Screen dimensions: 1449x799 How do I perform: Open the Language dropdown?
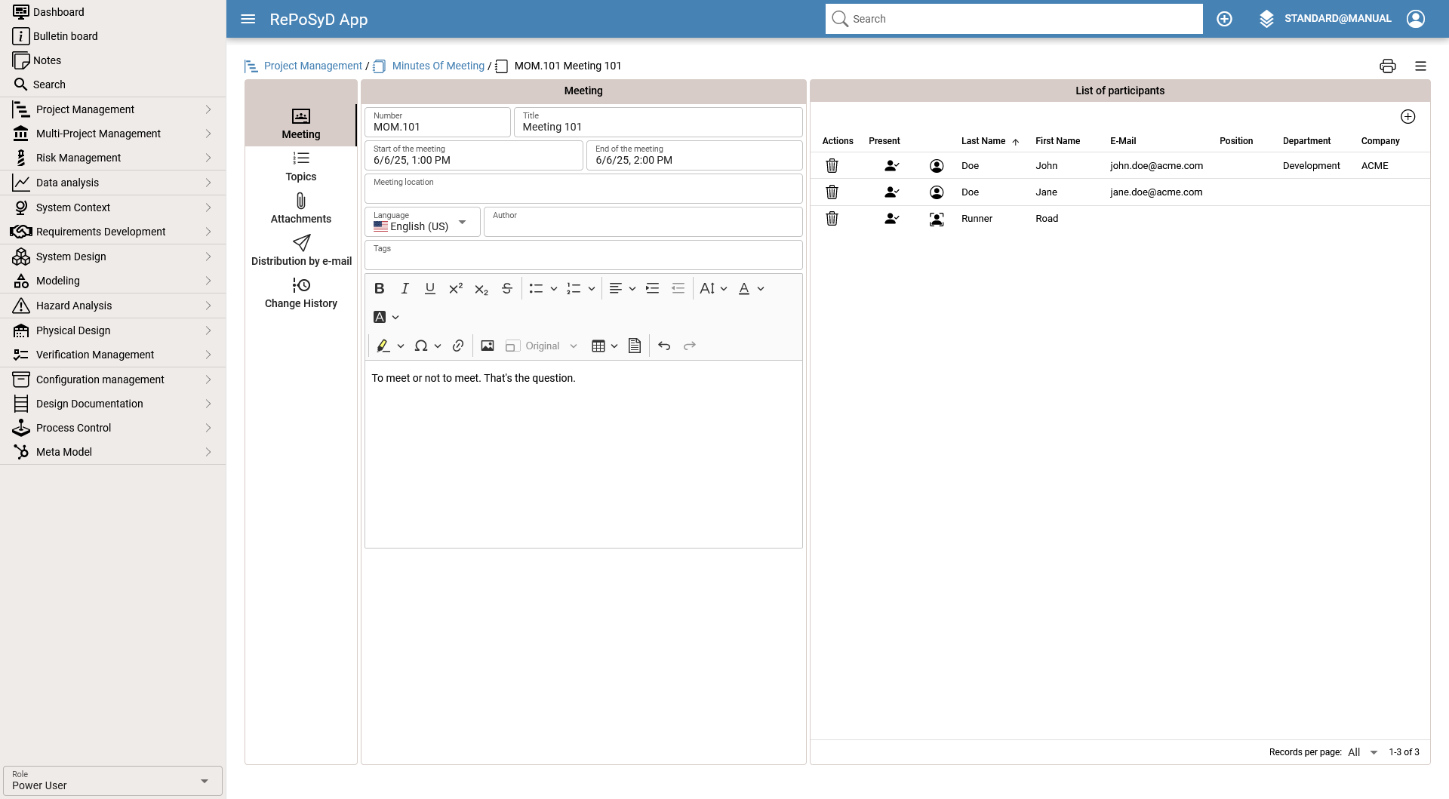pos(423,222)
